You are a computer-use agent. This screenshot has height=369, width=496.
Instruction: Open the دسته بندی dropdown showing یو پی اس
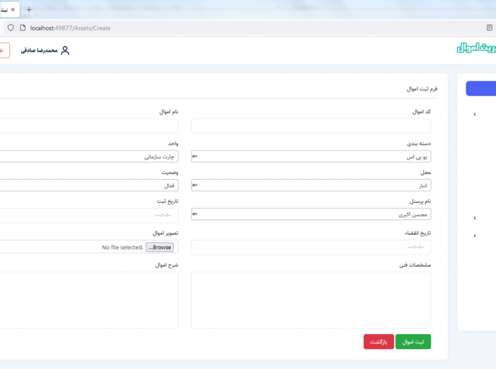[x=311, y=156]
